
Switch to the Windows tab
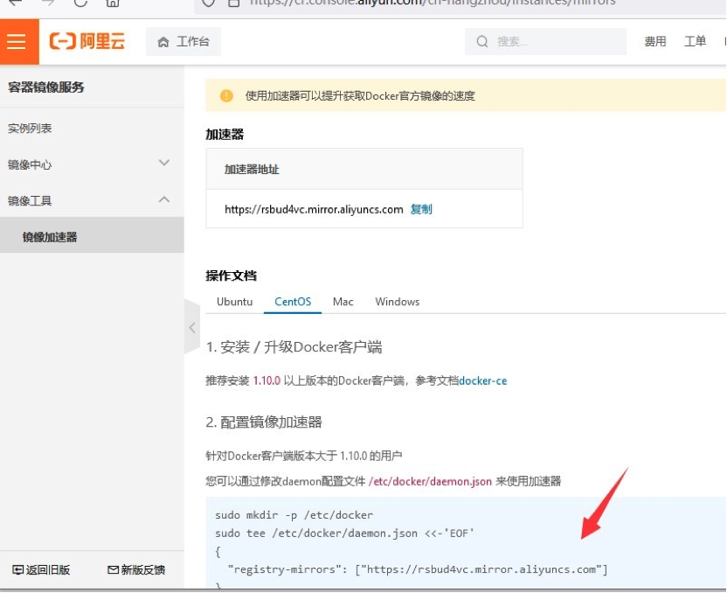tap(398, 302)
